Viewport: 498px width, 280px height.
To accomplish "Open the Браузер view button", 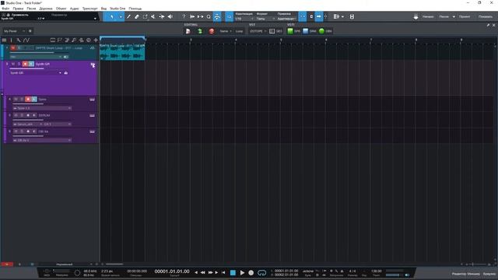I will tap(489, 274).
